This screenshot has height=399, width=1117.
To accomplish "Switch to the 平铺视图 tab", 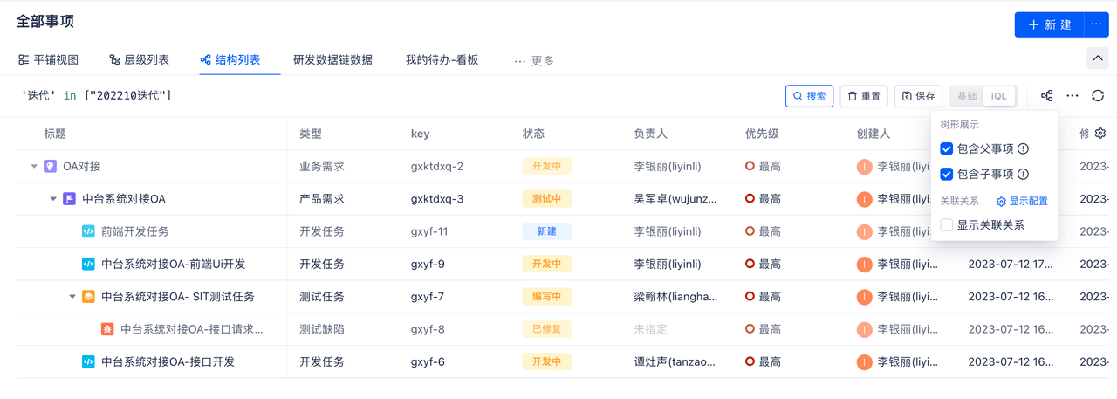I will tap(49, 60).
